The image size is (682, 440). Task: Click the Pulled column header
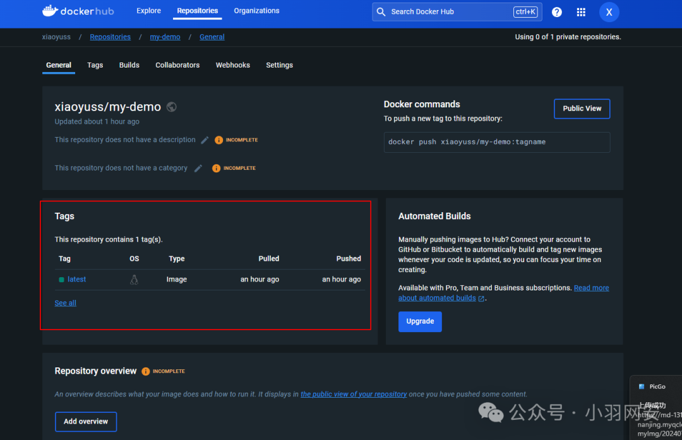[x=268, y=259]
